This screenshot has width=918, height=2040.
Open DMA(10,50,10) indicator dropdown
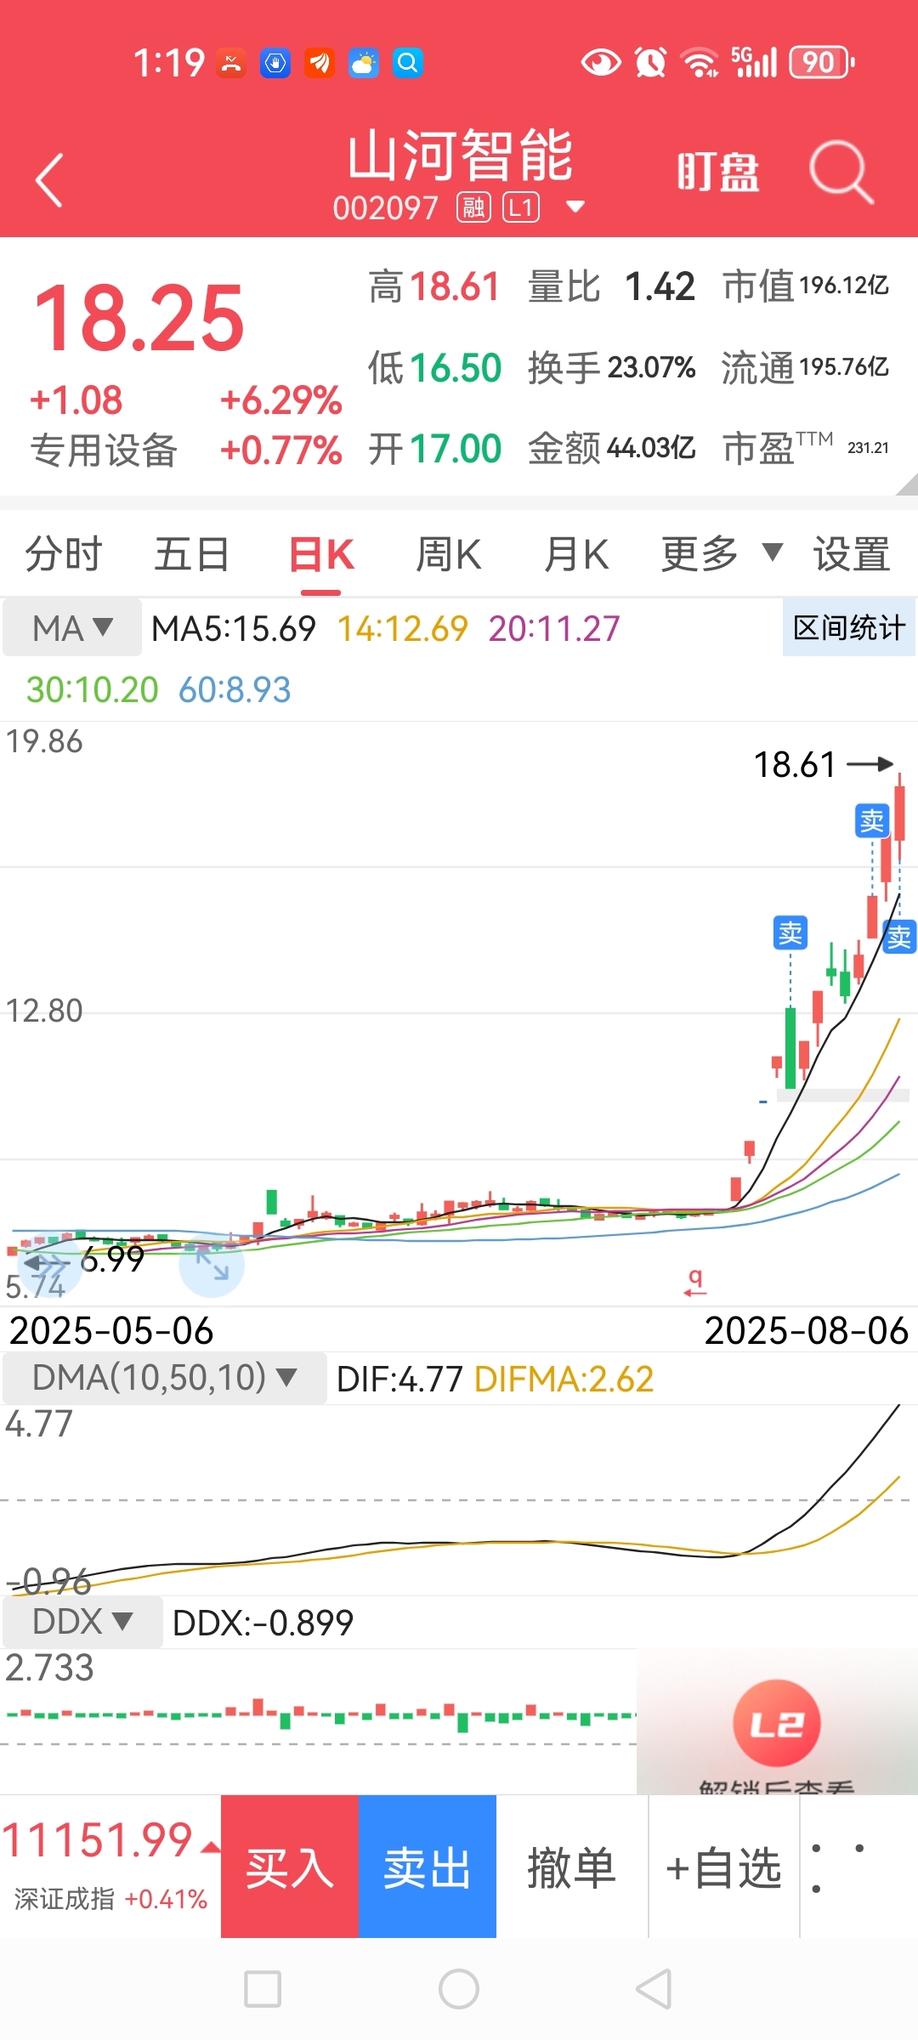tap(165, 1378)
